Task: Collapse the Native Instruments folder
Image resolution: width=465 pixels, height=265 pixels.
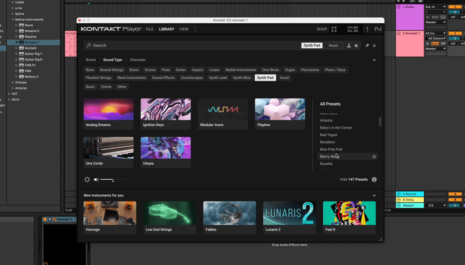Action: 13,19
